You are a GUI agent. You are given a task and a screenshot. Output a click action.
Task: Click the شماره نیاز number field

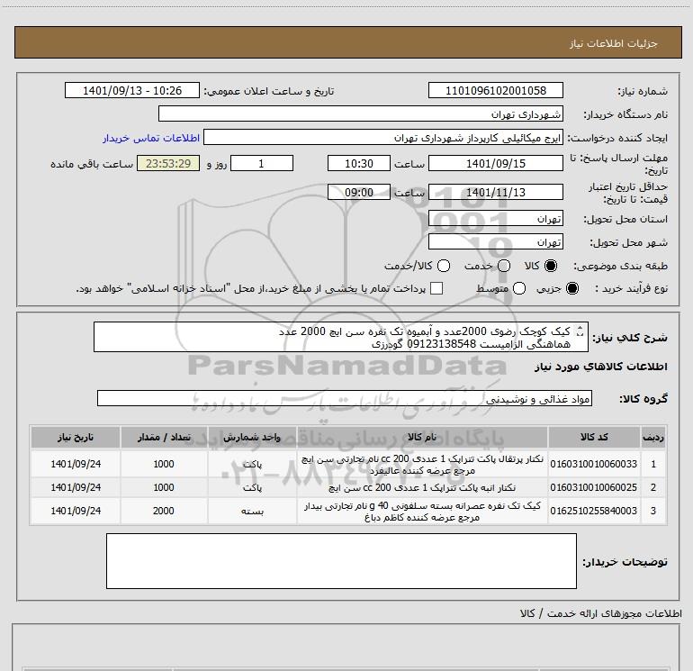(x=495, y=90)
